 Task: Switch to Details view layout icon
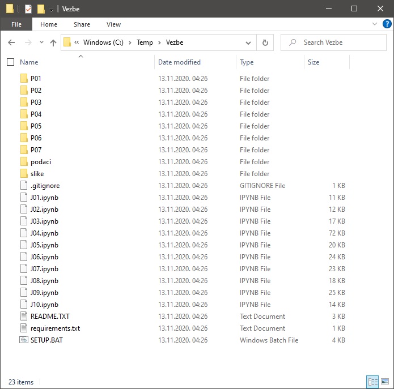[x=372, y=382]
